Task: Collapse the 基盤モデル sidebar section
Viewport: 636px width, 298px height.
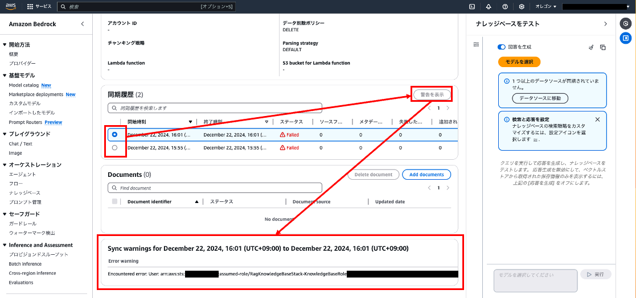Action: pos(5,76)
